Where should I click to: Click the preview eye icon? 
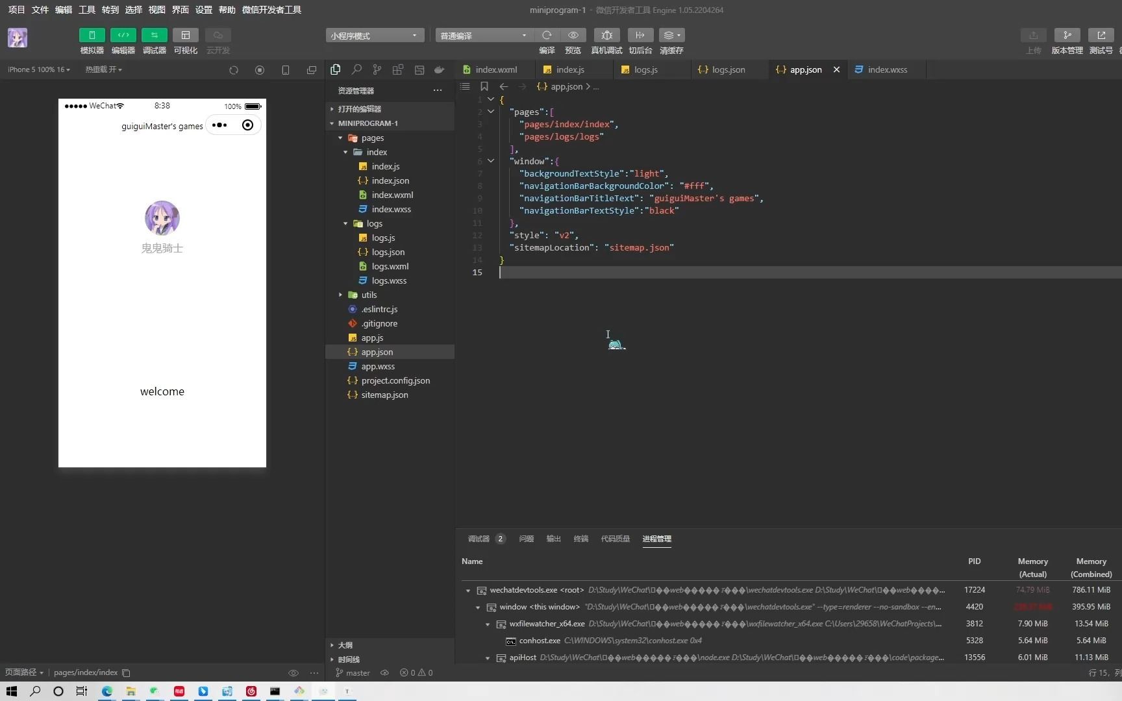tap(573, 35)
